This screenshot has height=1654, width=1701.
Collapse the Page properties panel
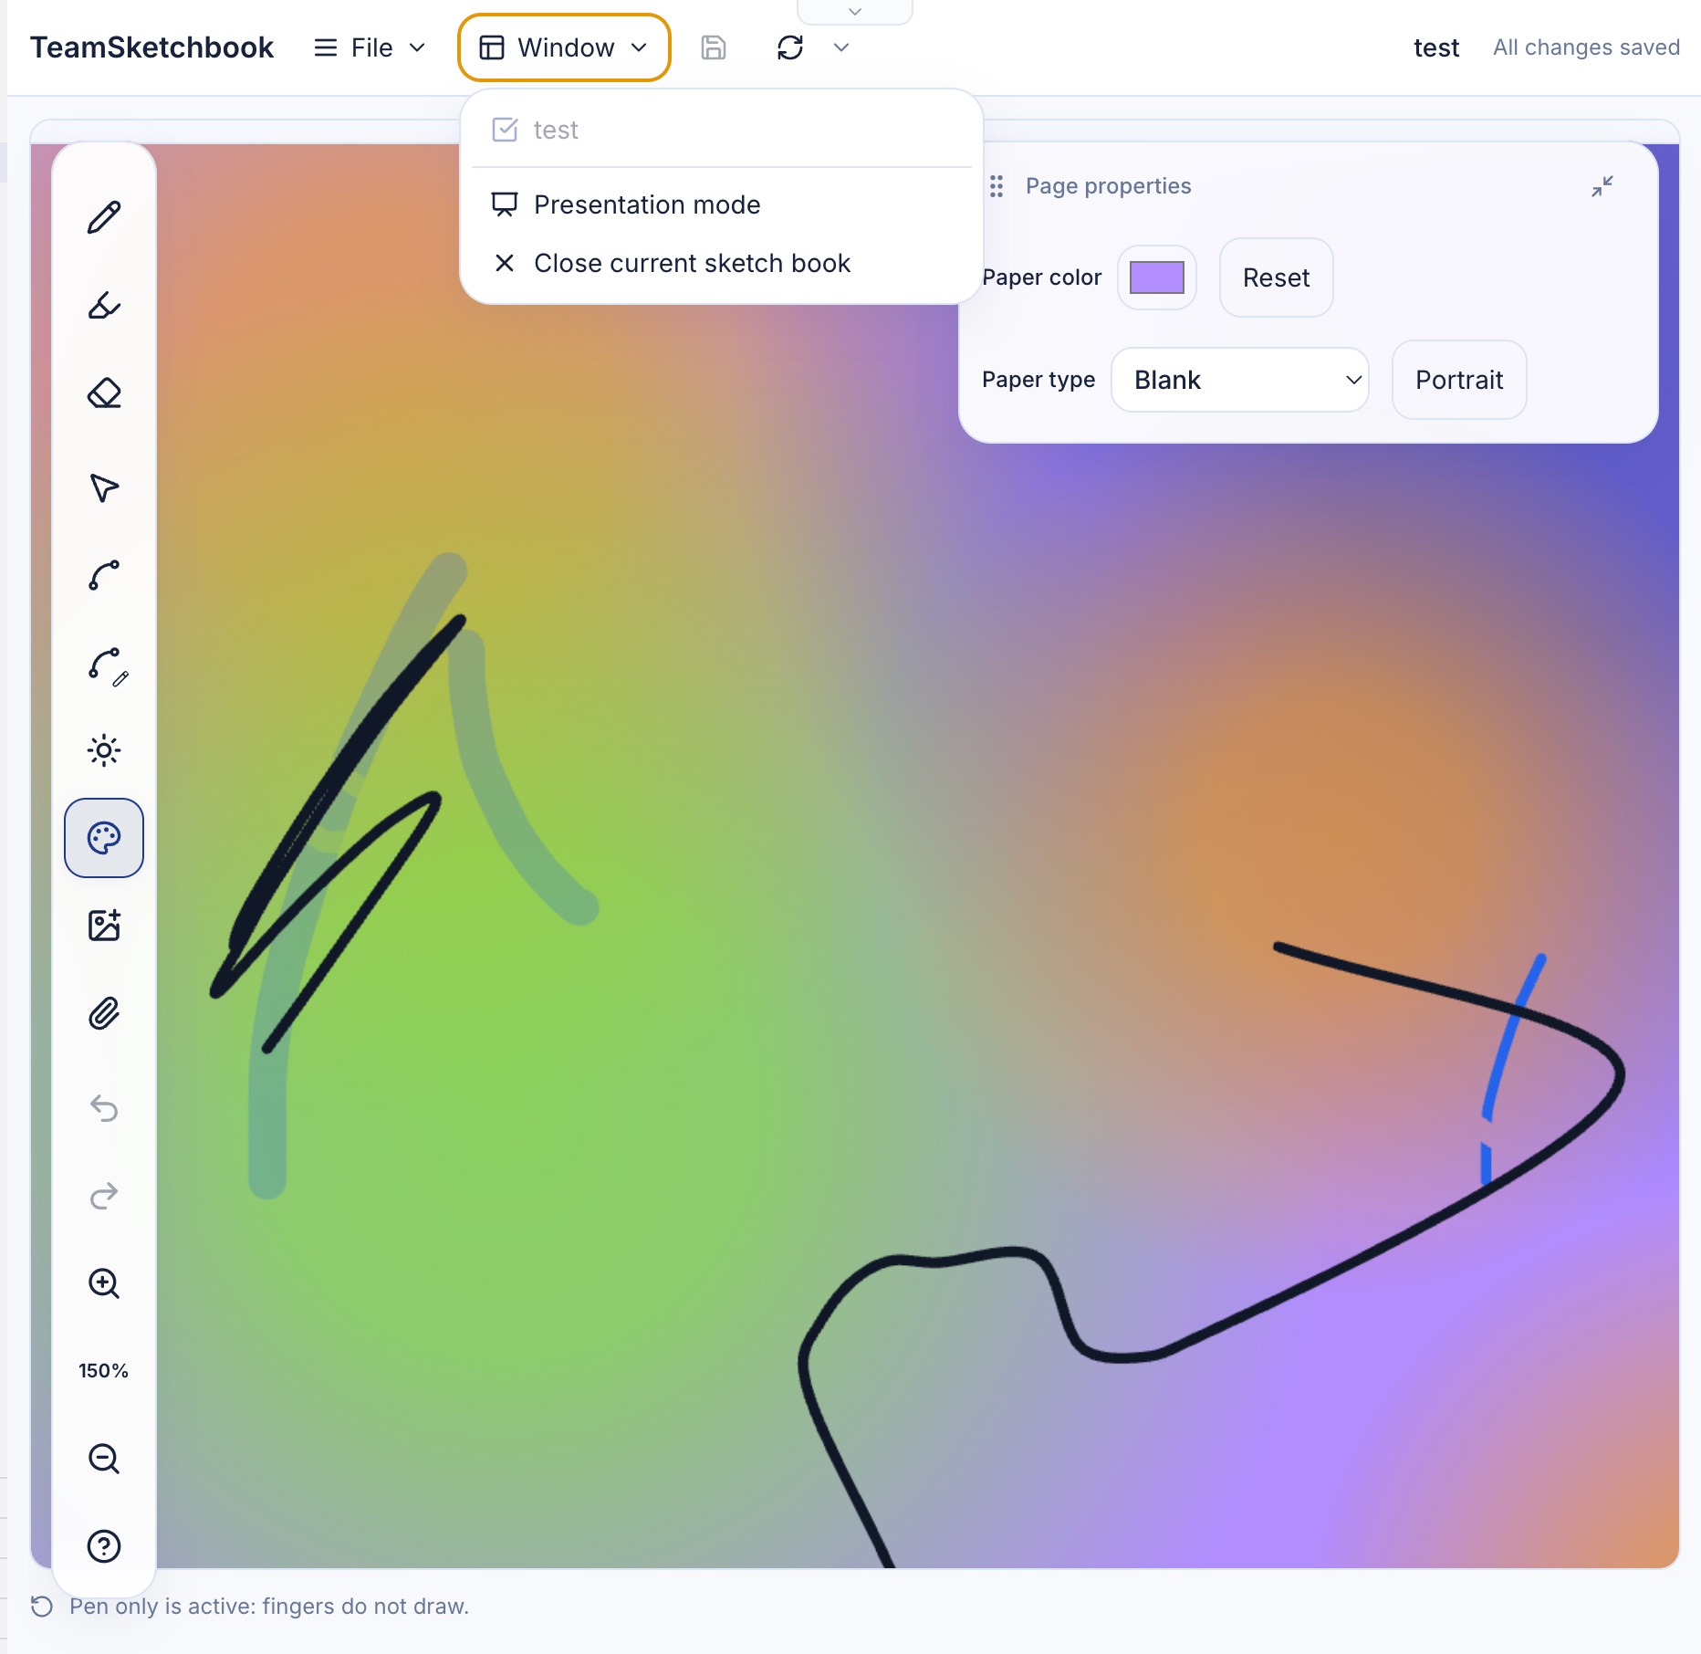coord(1602,186)
